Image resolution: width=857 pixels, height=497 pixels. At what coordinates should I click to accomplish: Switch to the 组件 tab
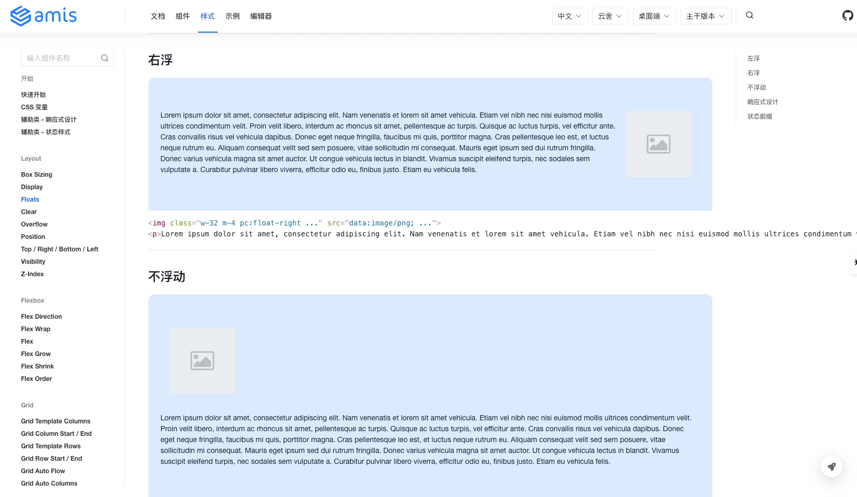[x=182, y=16]
